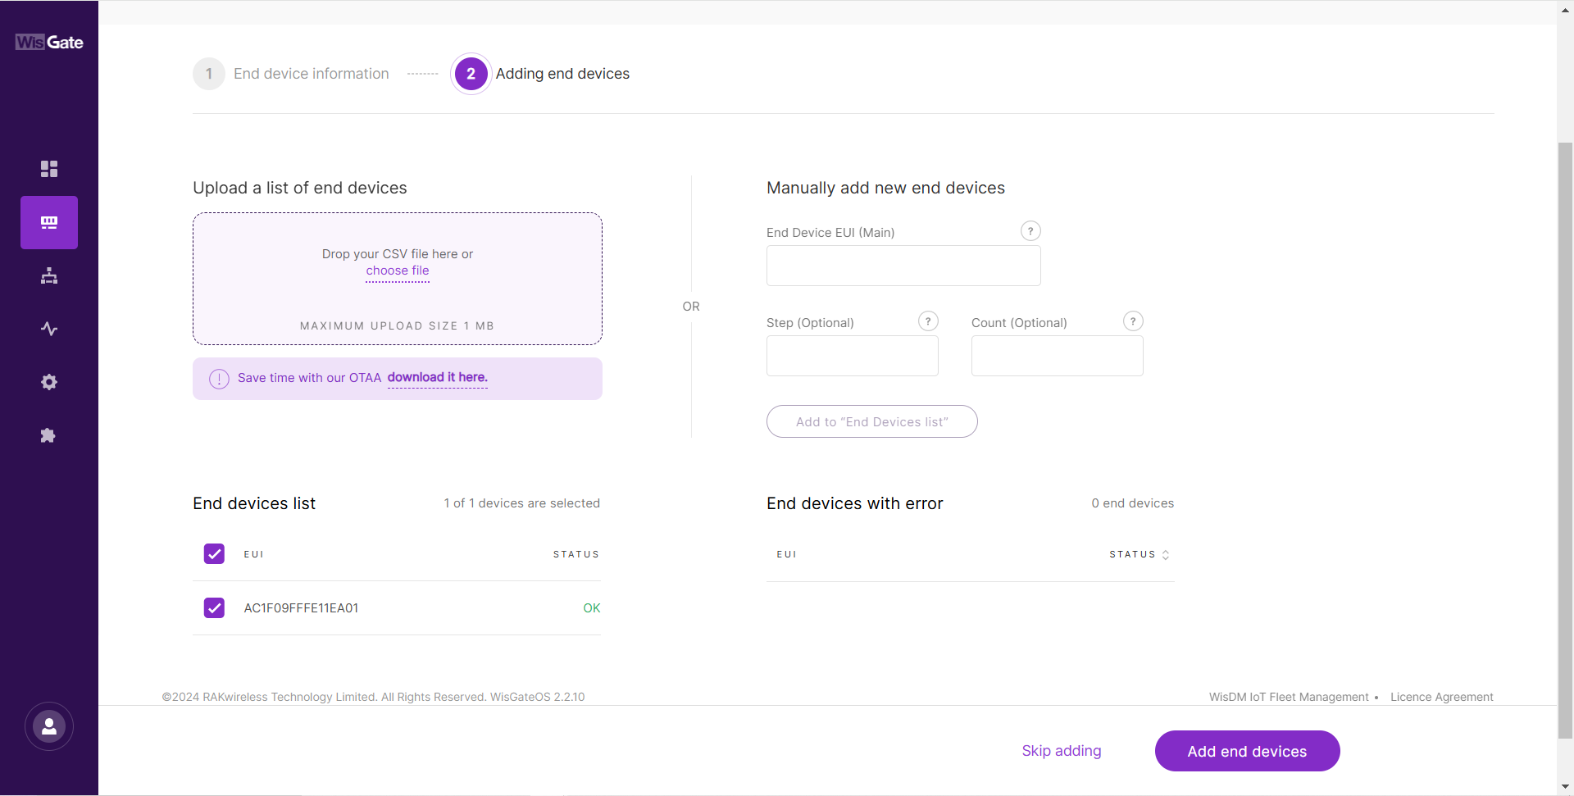Viewport: 1574px width, 796px height.
Task: Click the RAKwireless copyright footer text
Action: click(x=373, y=697)
